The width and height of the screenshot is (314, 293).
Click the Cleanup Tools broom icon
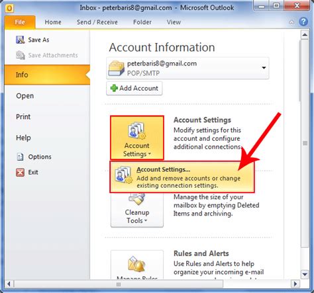pyautogui.click(x=137, y=198)
